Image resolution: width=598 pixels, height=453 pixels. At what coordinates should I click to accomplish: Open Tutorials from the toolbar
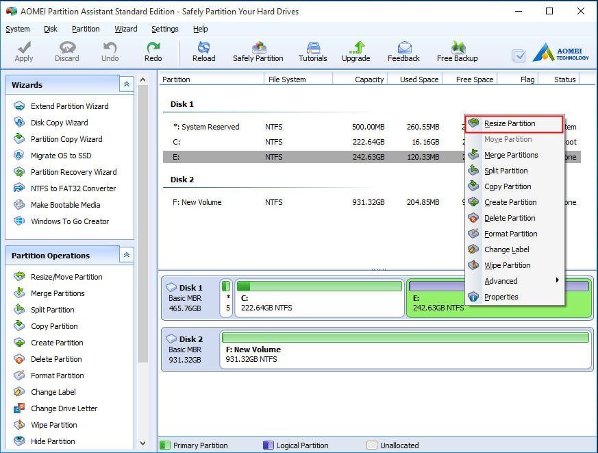coord(312,51)
